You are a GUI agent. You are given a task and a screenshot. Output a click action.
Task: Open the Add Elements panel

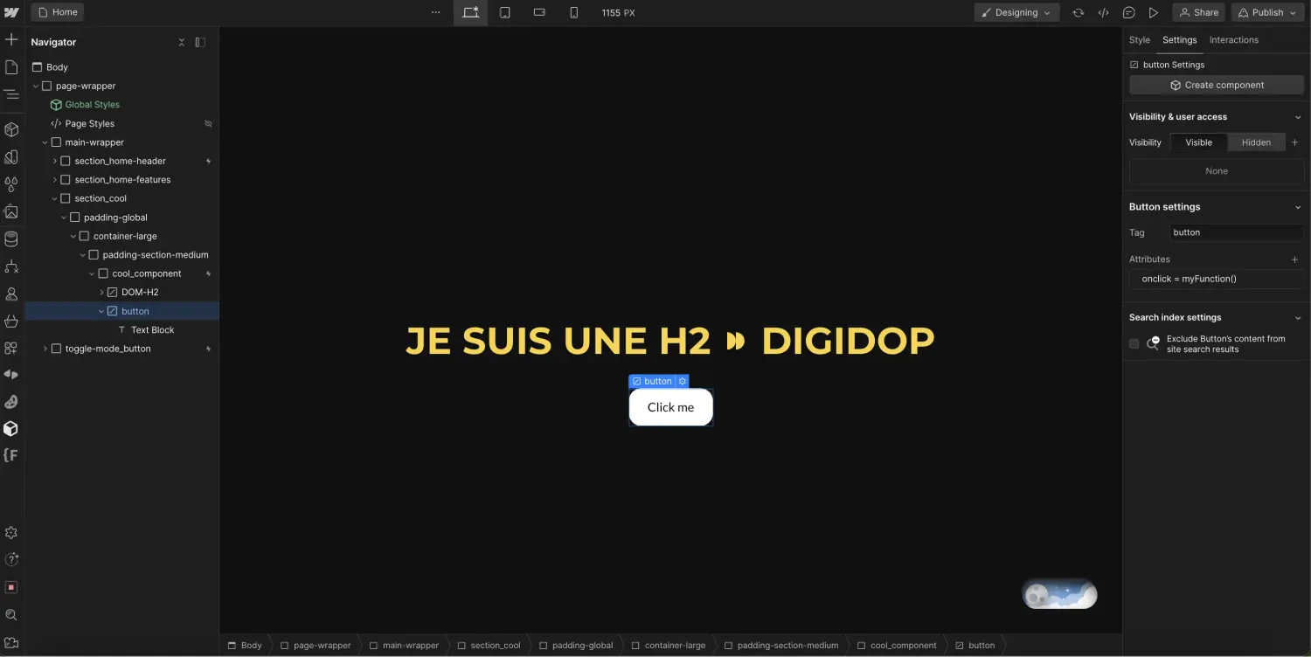(12, 39)
